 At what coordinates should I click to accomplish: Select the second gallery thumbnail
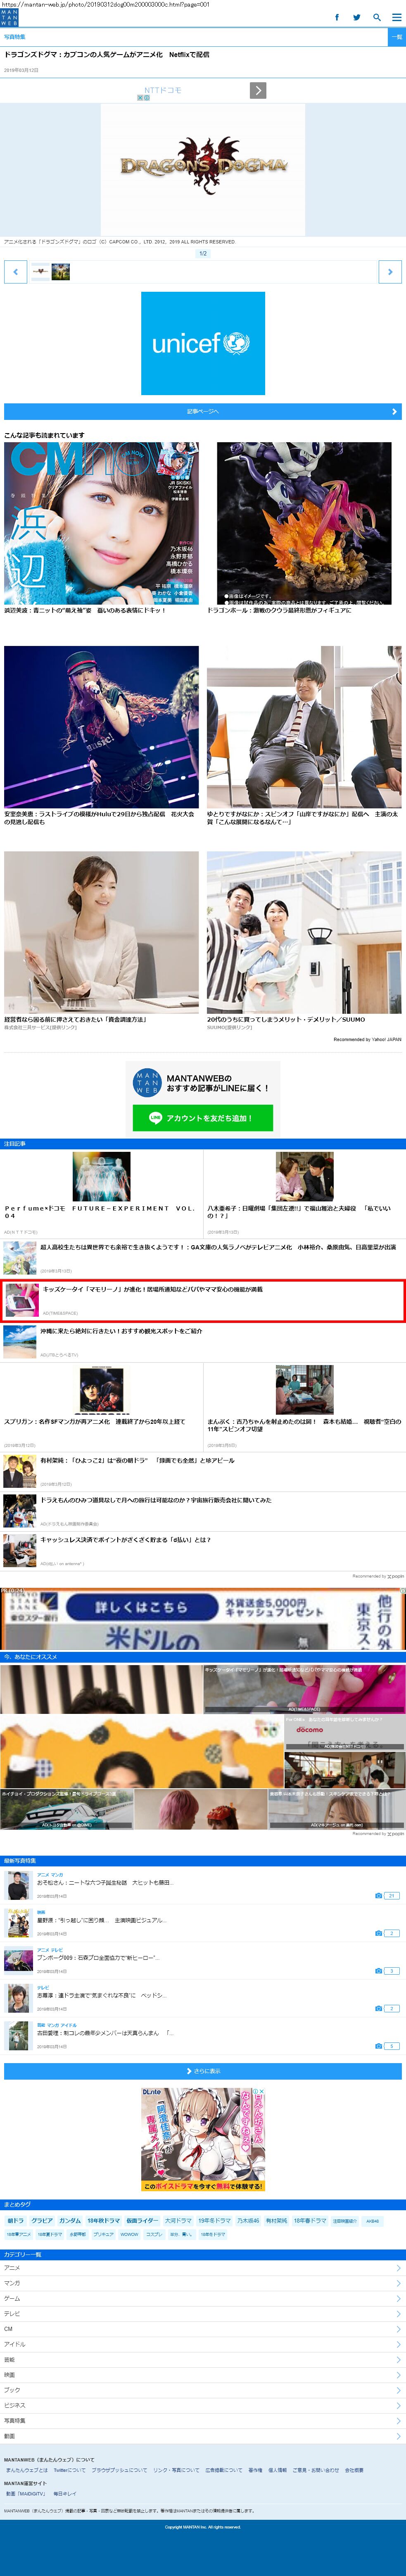[x=61, y=271]
